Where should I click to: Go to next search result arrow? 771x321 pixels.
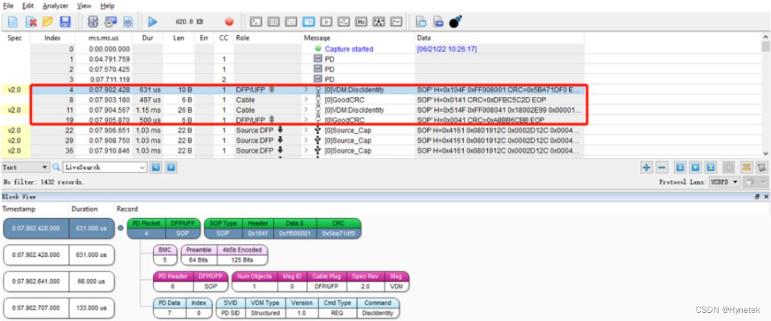(x=171, y=167)
